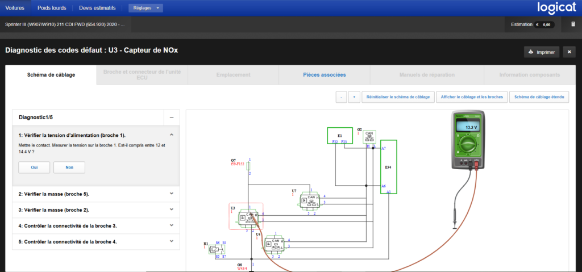This screenshot has width=582, height=272.
Task: Switch to Manuels de réparation tab
Action: pos(427,75)
